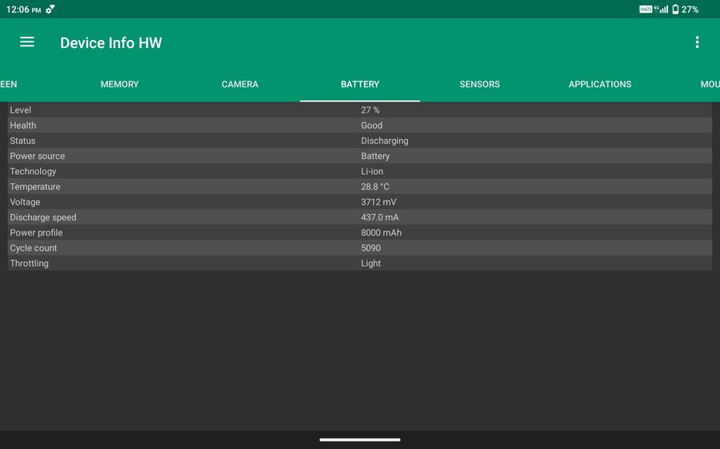Image resolution: width=720 pixels, height=449 pixels.
Task: Switch to the MEMORY tab
Action: pyautogui.click(x=119, y=85)
